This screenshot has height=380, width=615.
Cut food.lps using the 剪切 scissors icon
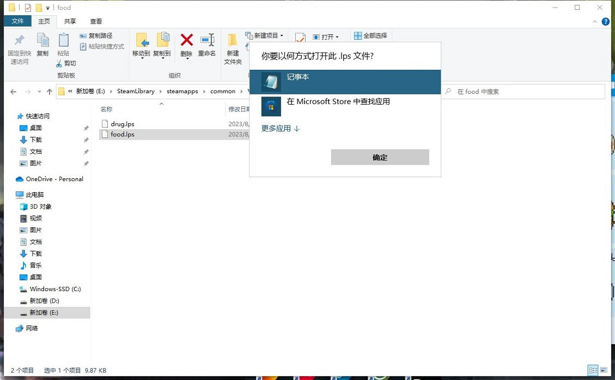[x=68, y=64]
